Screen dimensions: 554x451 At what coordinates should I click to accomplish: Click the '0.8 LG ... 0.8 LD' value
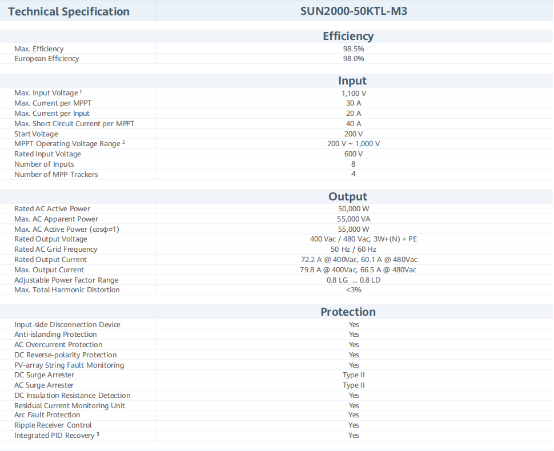pyautogui.click(x=354, y=280)
